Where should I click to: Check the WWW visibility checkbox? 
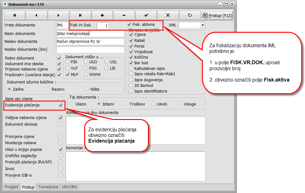pyautogui.click(x=86, y=74)
